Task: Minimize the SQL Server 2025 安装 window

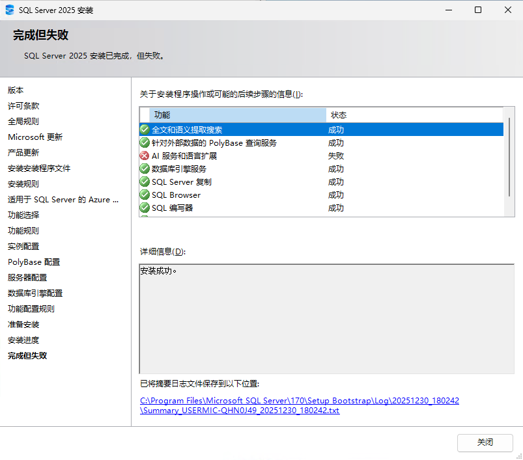Action: tap(449, 10)
